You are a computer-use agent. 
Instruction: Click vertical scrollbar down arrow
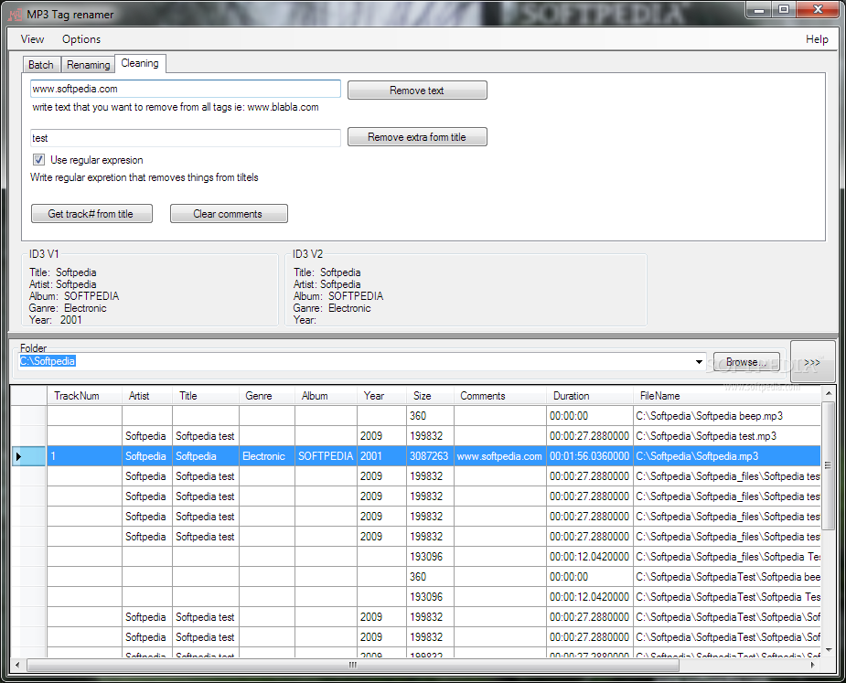[x=829, y=650]
